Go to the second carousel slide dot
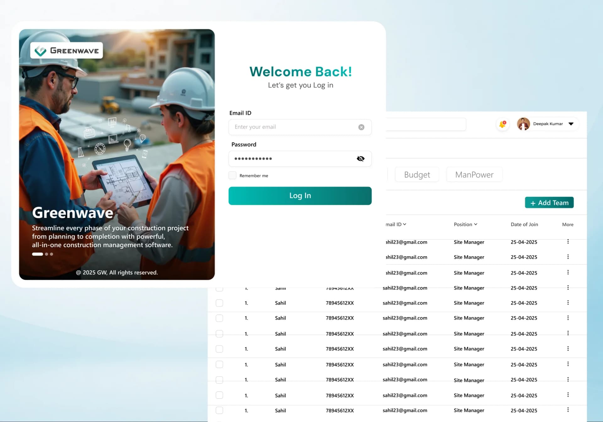This screenshot has height=422, width=603. [46, 254]
